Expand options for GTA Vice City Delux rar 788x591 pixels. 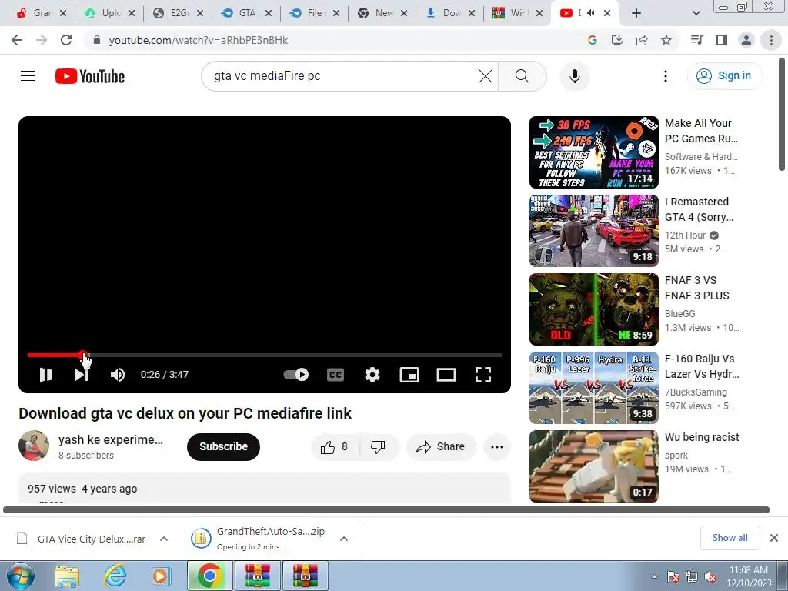164,539
